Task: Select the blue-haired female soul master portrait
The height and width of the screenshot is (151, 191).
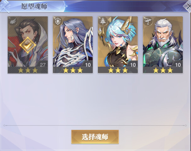Action: [x=118, y=42]
